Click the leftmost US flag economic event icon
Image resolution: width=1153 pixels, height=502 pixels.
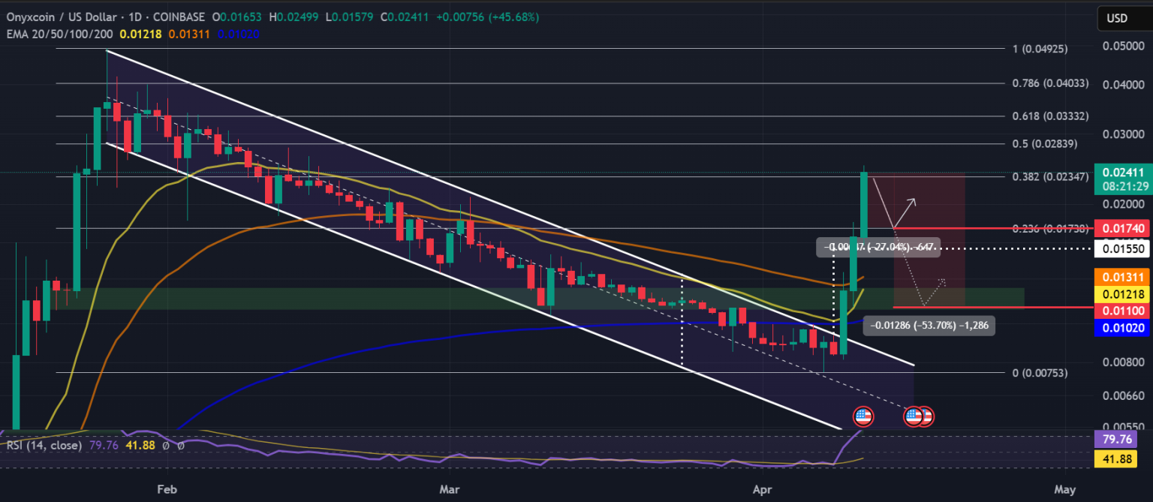tap(863, 416)
